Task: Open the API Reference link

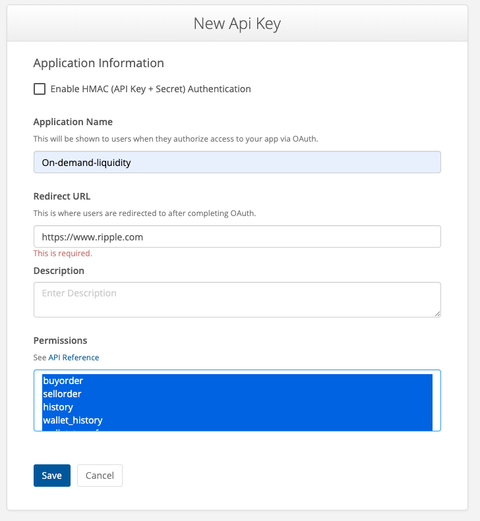Action: (73, 358)
